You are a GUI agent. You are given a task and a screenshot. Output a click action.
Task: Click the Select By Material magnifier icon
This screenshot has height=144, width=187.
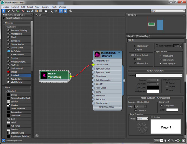[x=71, y=11]
